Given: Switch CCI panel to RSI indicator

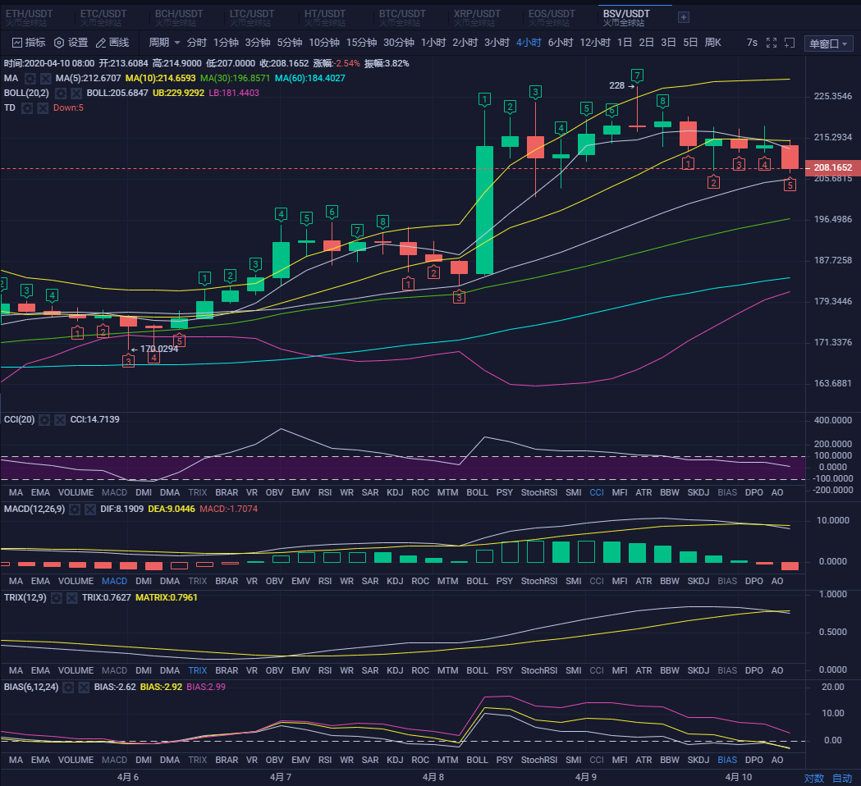Looking at the screenshot, I should click(x=325, y=492).
